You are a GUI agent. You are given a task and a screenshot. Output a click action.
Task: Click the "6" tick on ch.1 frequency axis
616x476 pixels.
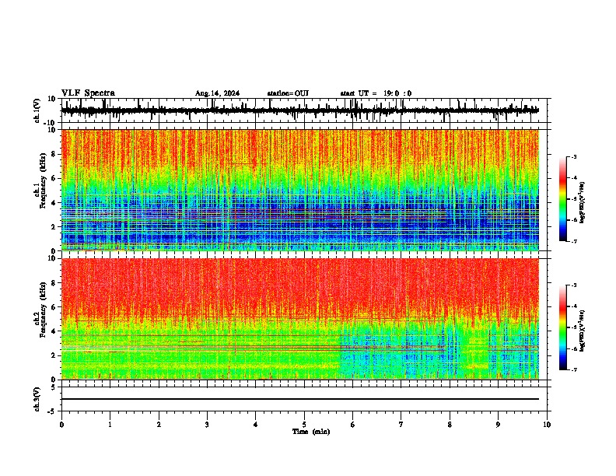[x=54, y=178]
